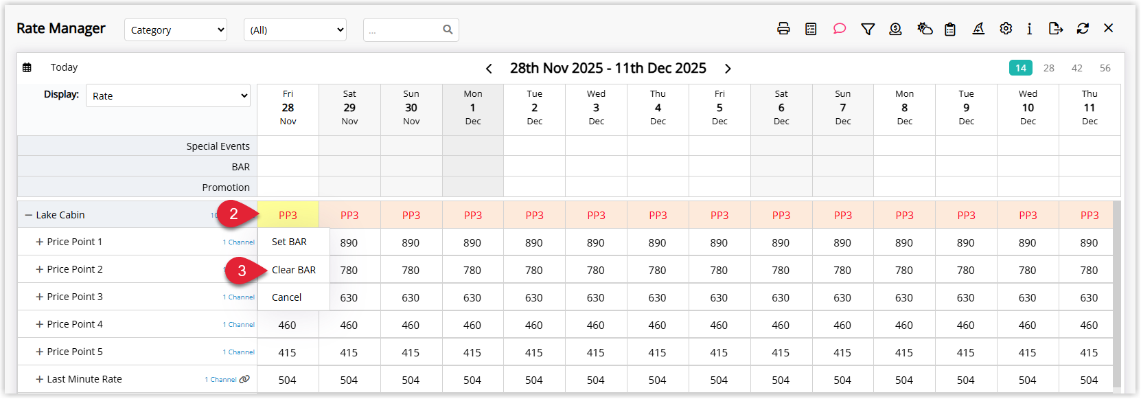This screenshot has width=1141, height=399.
Task: Switch to the 56 day view
Action: click(1105, 68)
